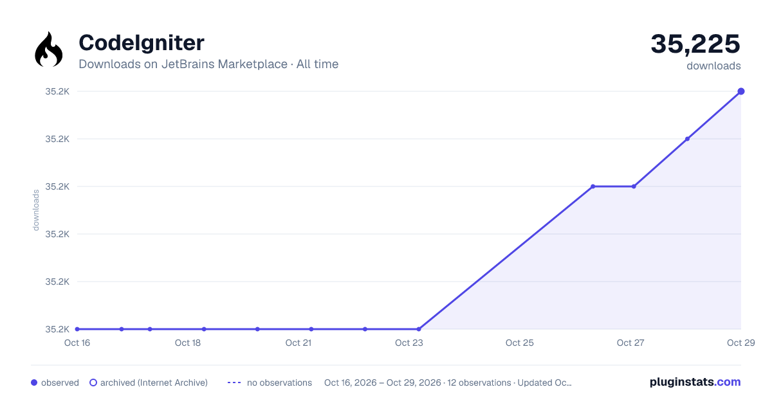Click the 'no observations' legend label
Screen dimensions: 772x405
[x=279, y=382]
